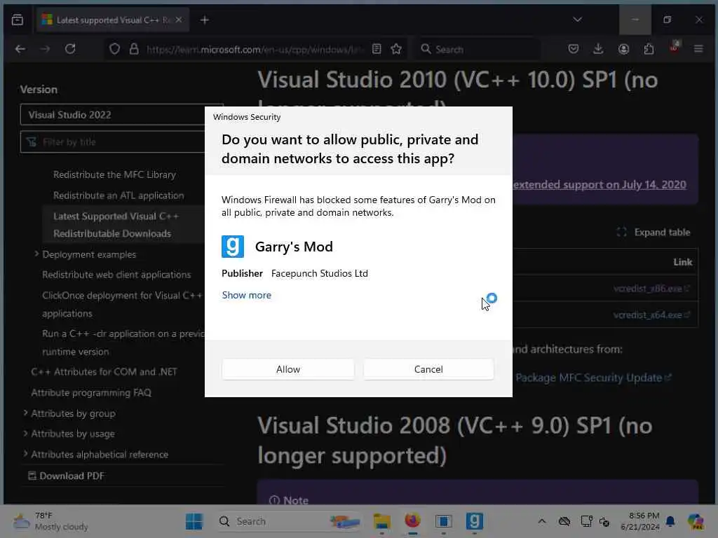Viewport: 718px width, 538px height.
Task: Click the site padlock icon
Action: [x=134, y=49]
